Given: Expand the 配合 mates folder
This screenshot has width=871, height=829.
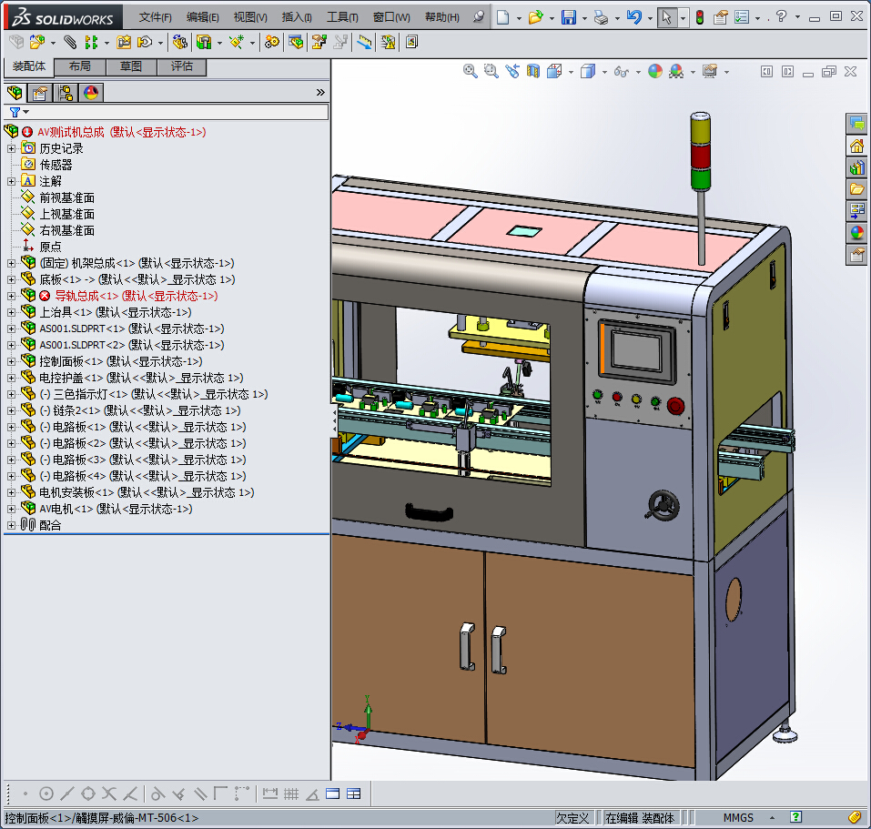Looking at the screenshot, I should 11,525.
